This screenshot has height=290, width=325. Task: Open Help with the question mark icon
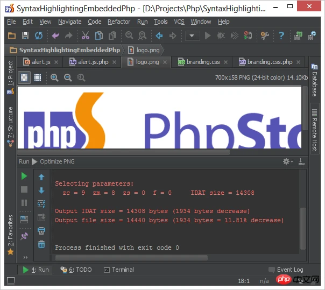pos(281,36)
